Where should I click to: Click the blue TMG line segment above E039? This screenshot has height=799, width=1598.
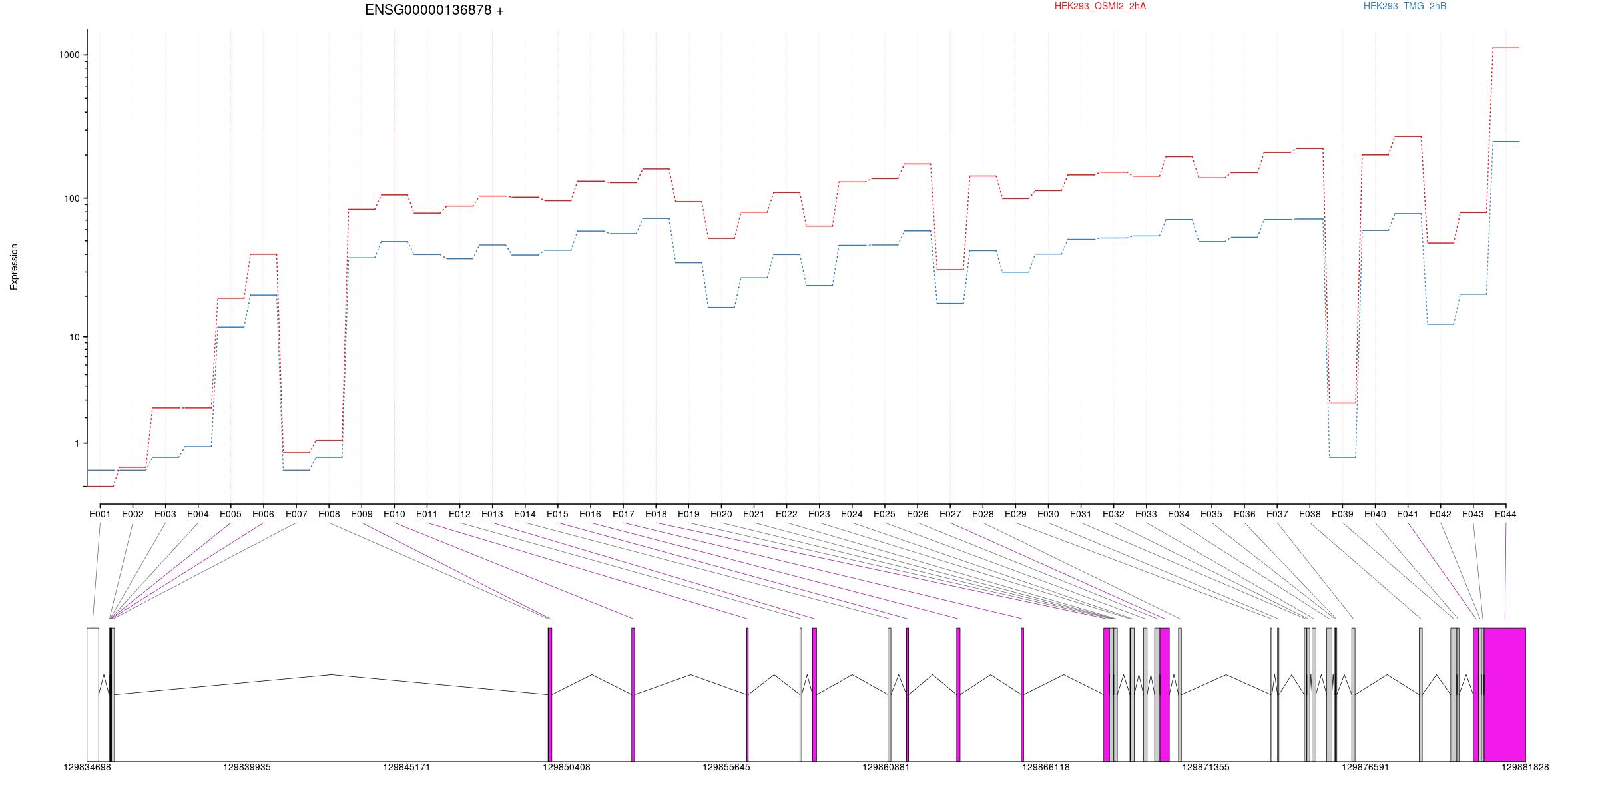(x=1342, y=457)
